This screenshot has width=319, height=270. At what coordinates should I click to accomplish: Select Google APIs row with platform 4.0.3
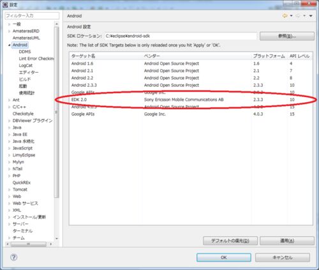point(191,114)
